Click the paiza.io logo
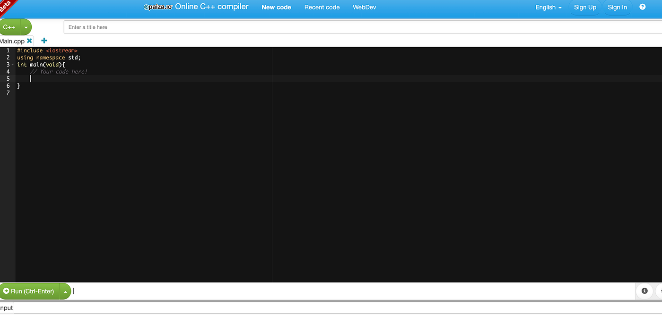The image size is (662, 316). (157, 7)
